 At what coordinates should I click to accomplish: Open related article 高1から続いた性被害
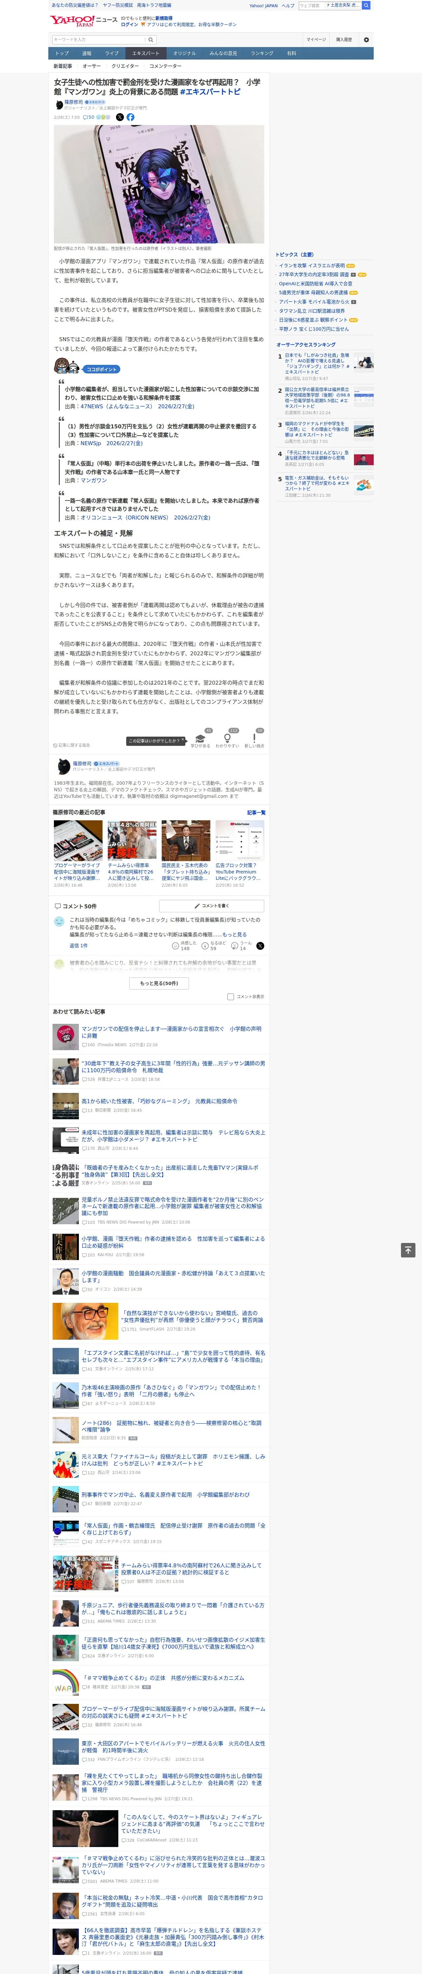(x=159, y=1101)
